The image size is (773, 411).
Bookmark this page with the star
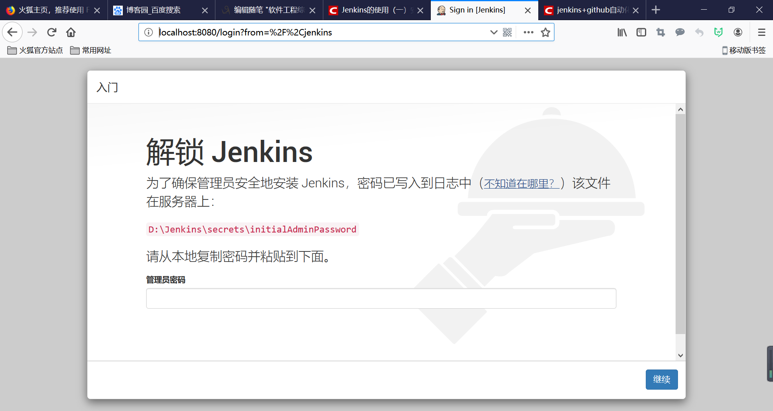click(546, 32)
